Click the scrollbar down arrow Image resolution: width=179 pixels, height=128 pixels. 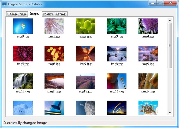170,113
